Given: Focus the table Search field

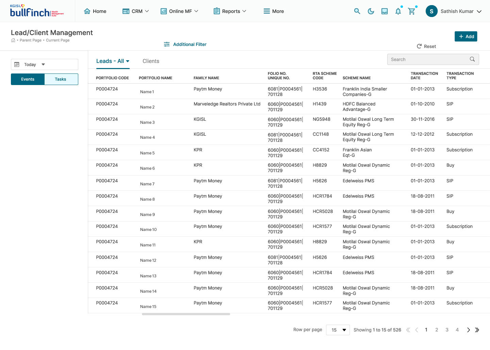Looking at the screenshot, I should click(433, 59).
